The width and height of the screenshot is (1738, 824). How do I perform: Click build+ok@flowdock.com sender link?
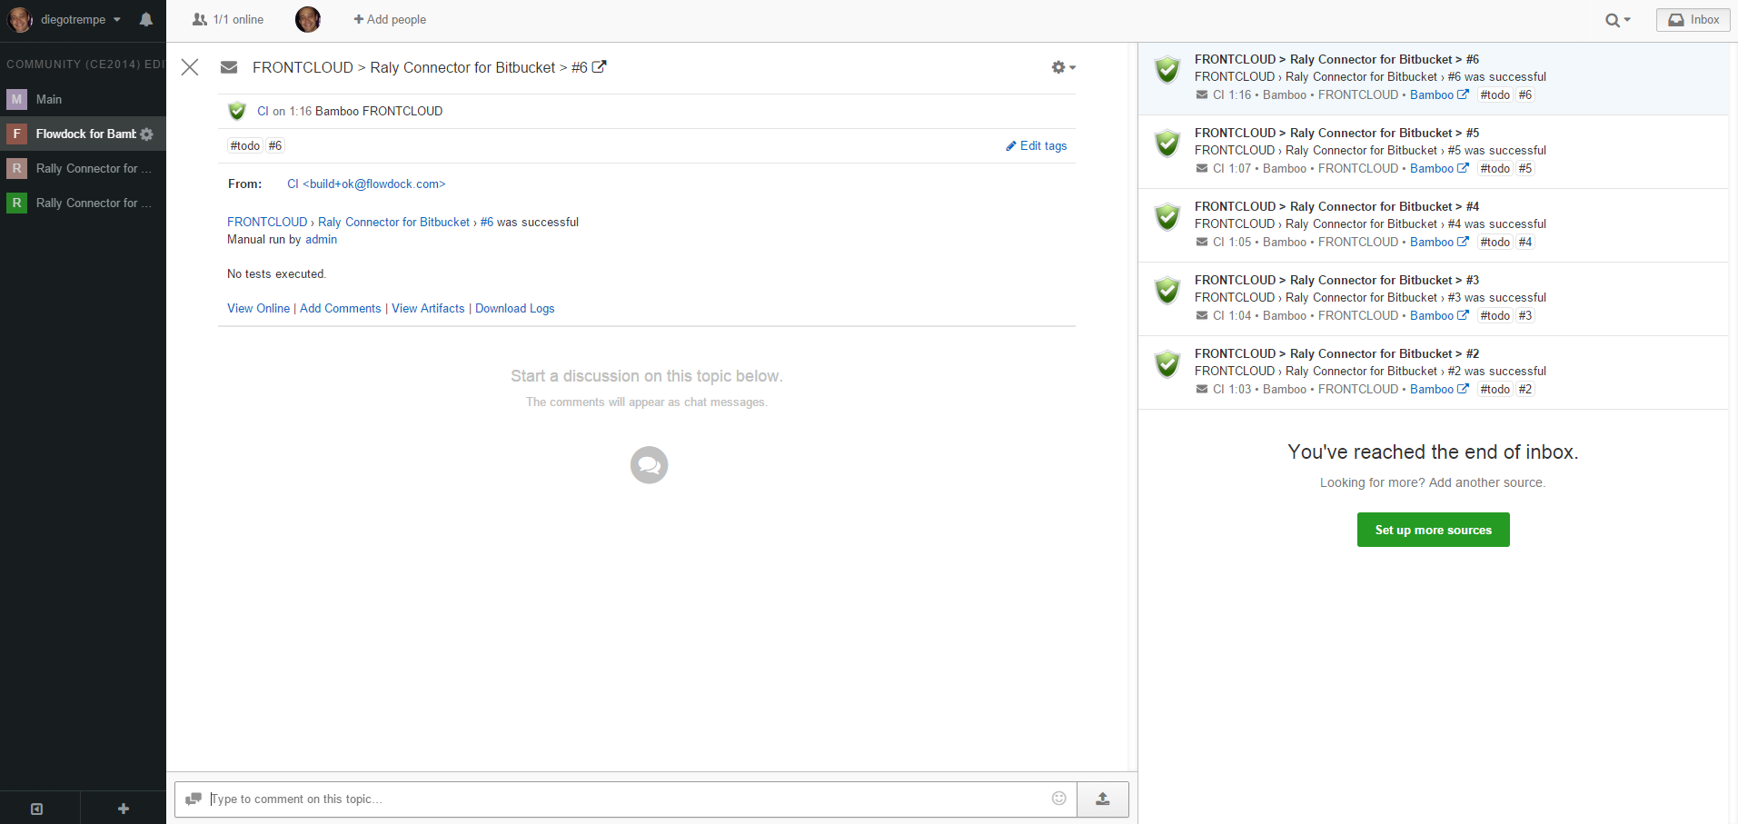pyautogui.click(x=366, y=184)
